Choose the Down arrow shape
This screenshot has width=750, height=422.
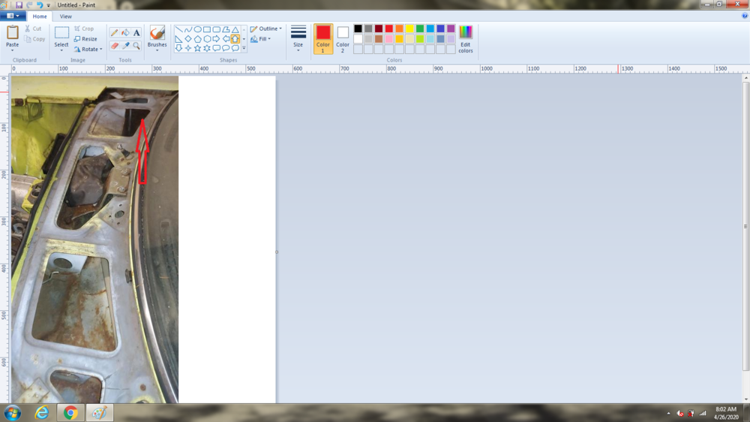point(178,48)
